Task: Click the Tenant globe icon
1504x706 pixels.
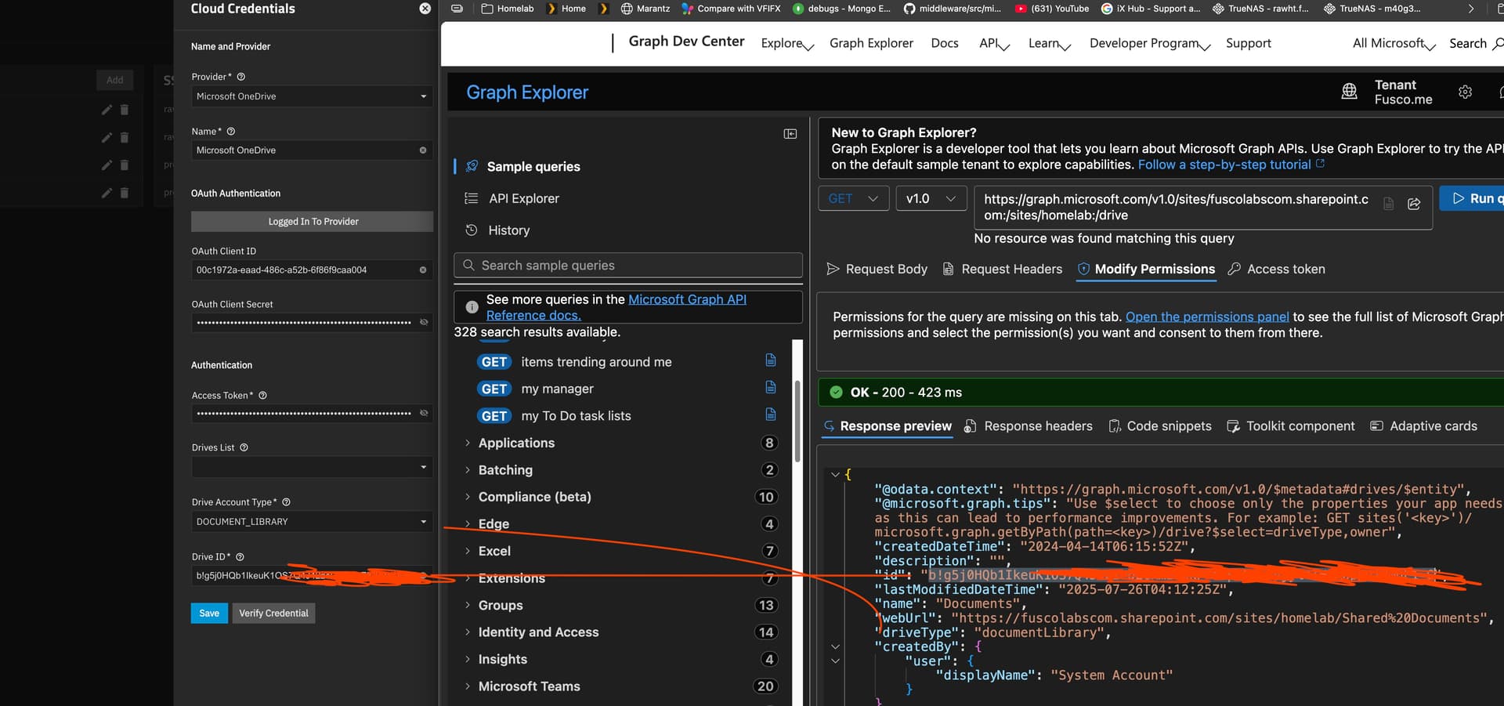Action: (x=1349, y=92)
